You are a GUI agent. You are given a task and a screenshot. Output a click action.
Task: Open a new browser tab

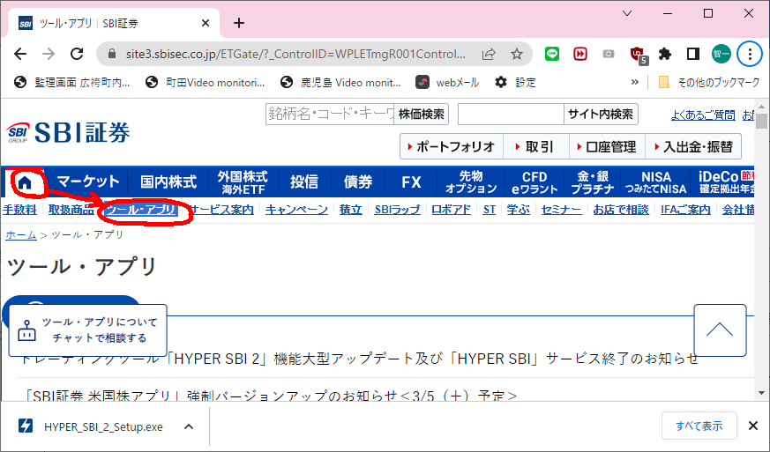click(239, 23)
